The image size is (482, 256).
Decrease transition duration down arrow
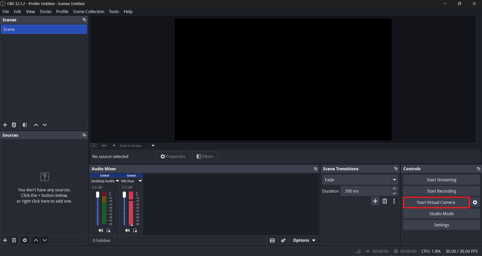coord(394,194)
